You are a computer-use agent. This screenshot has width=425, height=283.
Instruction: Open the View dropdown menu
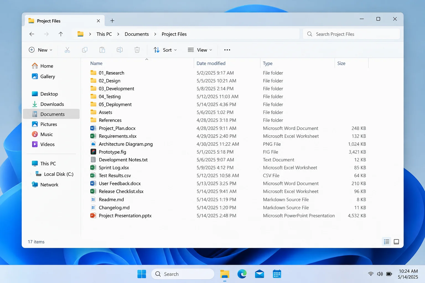click(200, 50)
